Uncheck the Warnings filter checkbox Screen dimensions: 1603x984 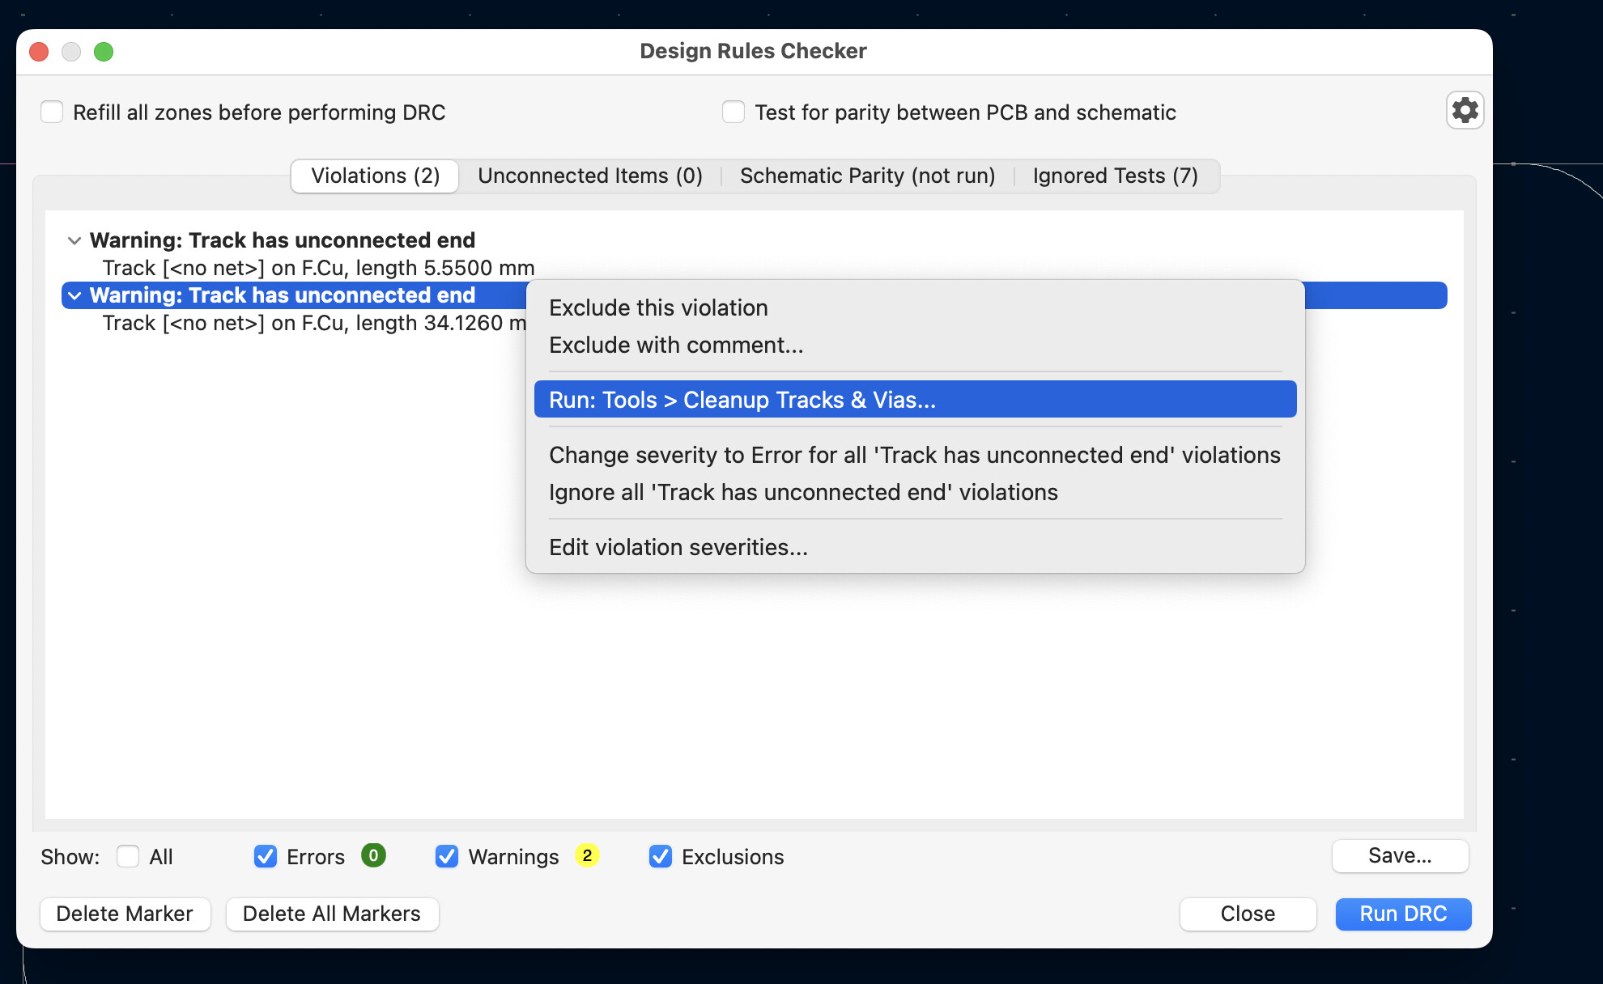[447, 856]
